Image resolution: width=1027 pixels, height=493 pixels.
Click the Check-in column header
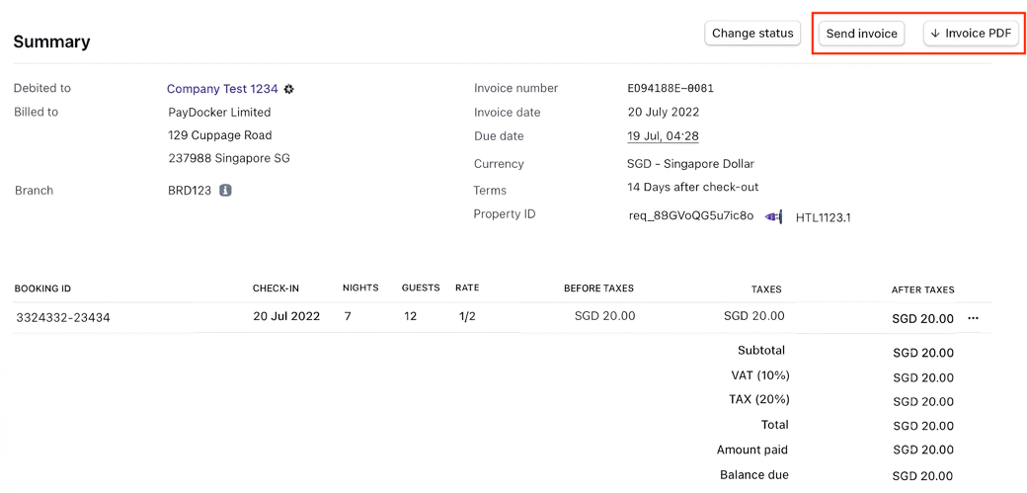(276, 288)
